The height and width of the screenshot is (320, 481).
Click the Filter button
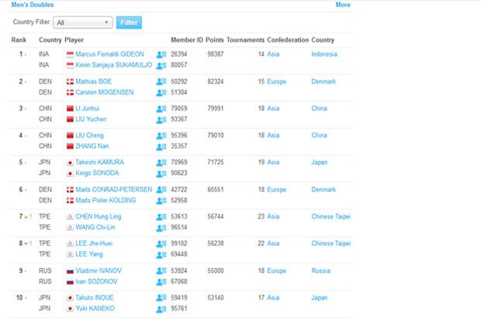(x=129, y=22)
